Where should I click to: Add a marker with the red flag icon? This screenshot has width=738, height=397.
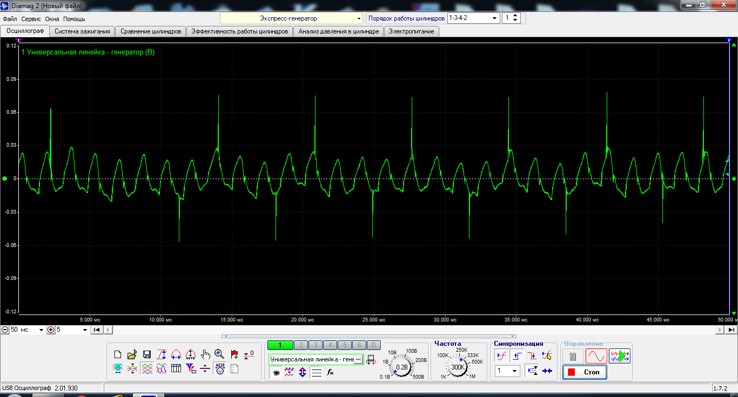tap(234, 354)
